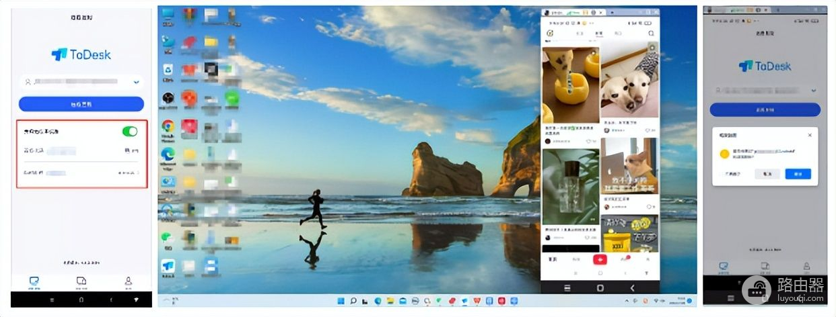This screenshot has height=317, width=836.
Task: Open File Explorer from the taskbar
Action: coord(390,300)
